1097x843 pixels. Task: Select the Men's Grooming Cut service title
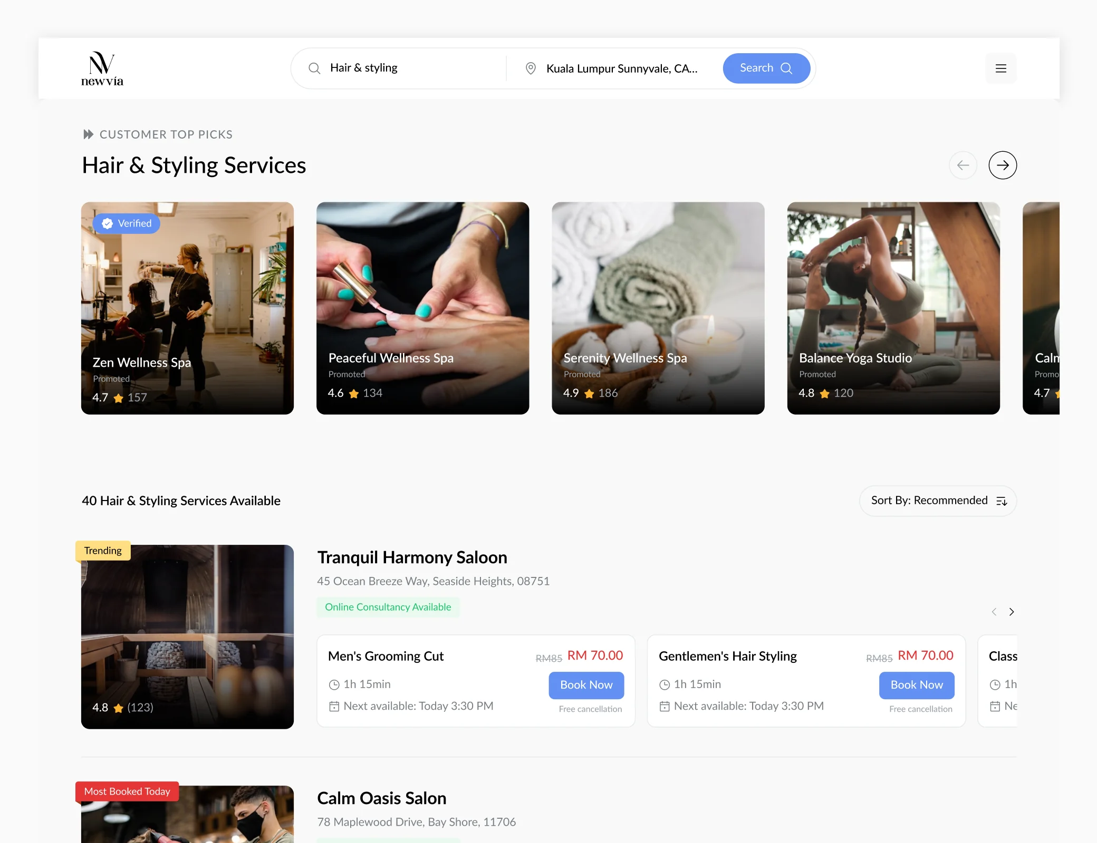(386, 656)
